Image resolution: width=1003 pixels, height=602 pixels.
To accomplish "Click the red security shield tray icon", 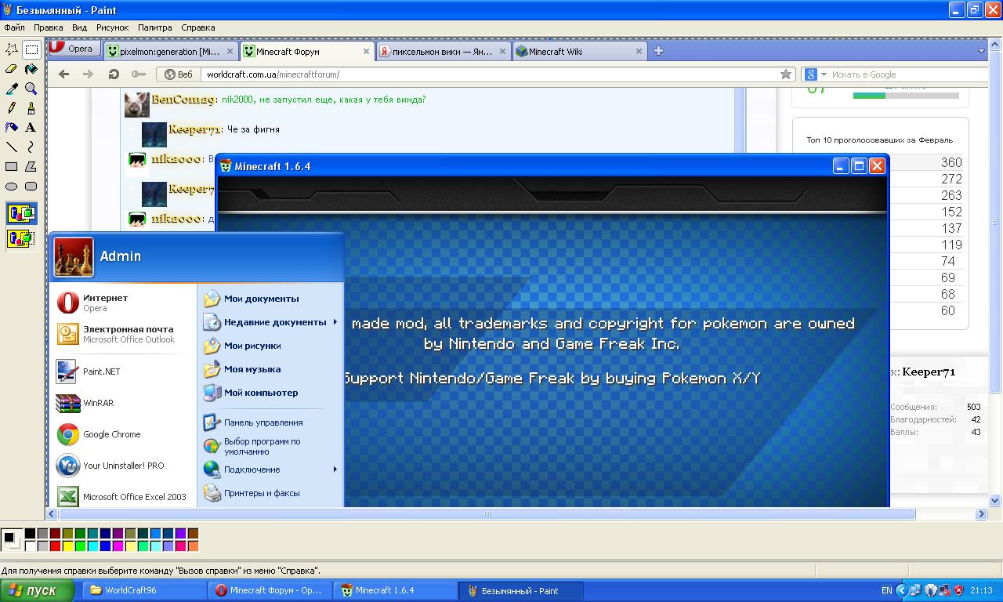I will [958, 590].
